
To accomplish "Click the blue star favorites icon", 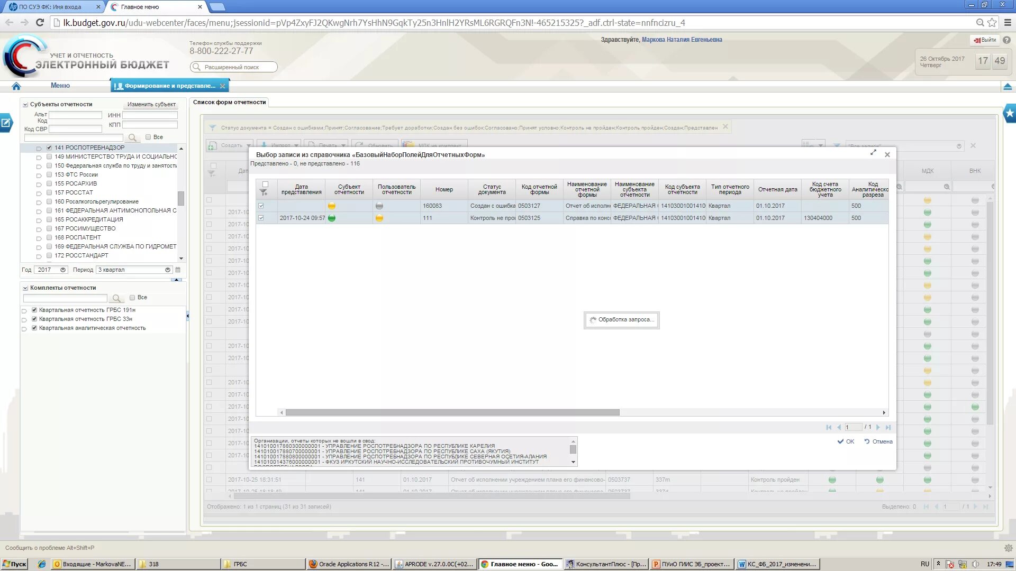I will (1010, 113).
